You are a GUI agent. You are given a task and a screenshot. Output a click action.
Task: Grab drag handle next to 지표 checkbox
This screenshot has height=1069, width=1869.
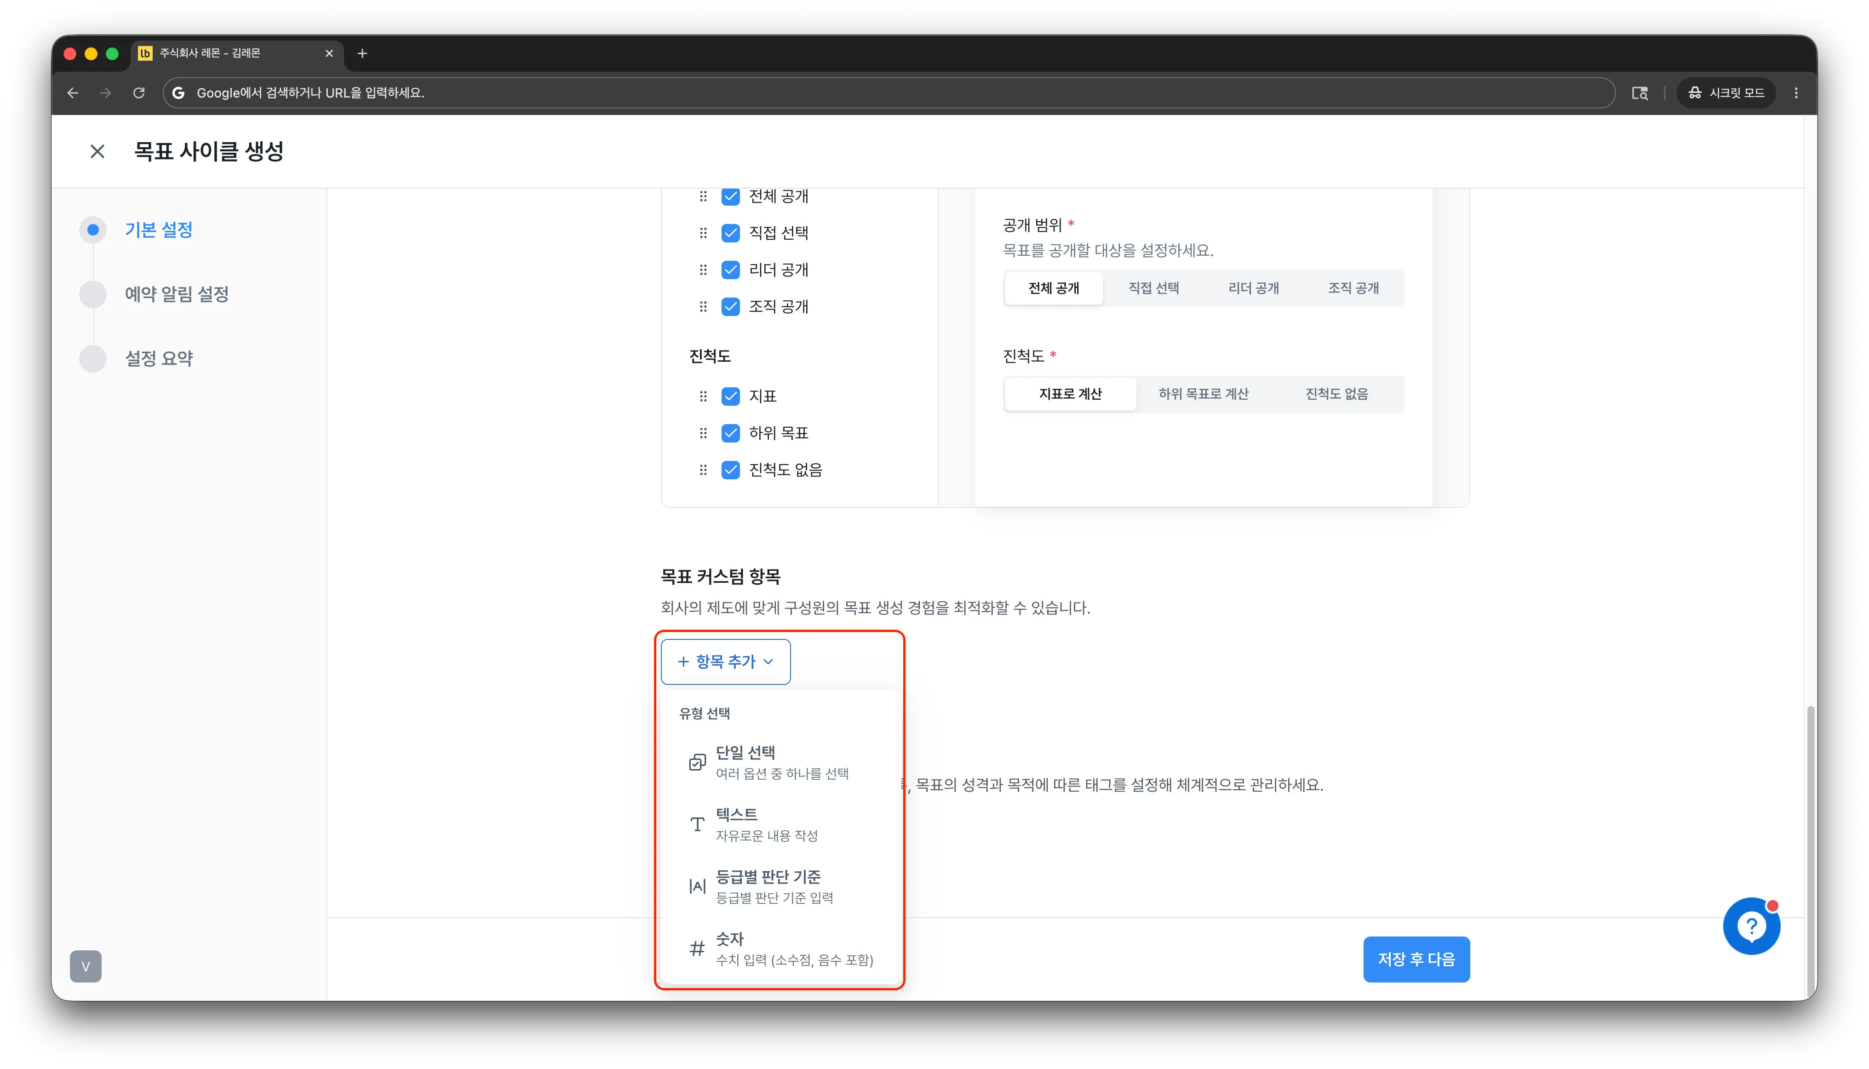tap(703, 396)
